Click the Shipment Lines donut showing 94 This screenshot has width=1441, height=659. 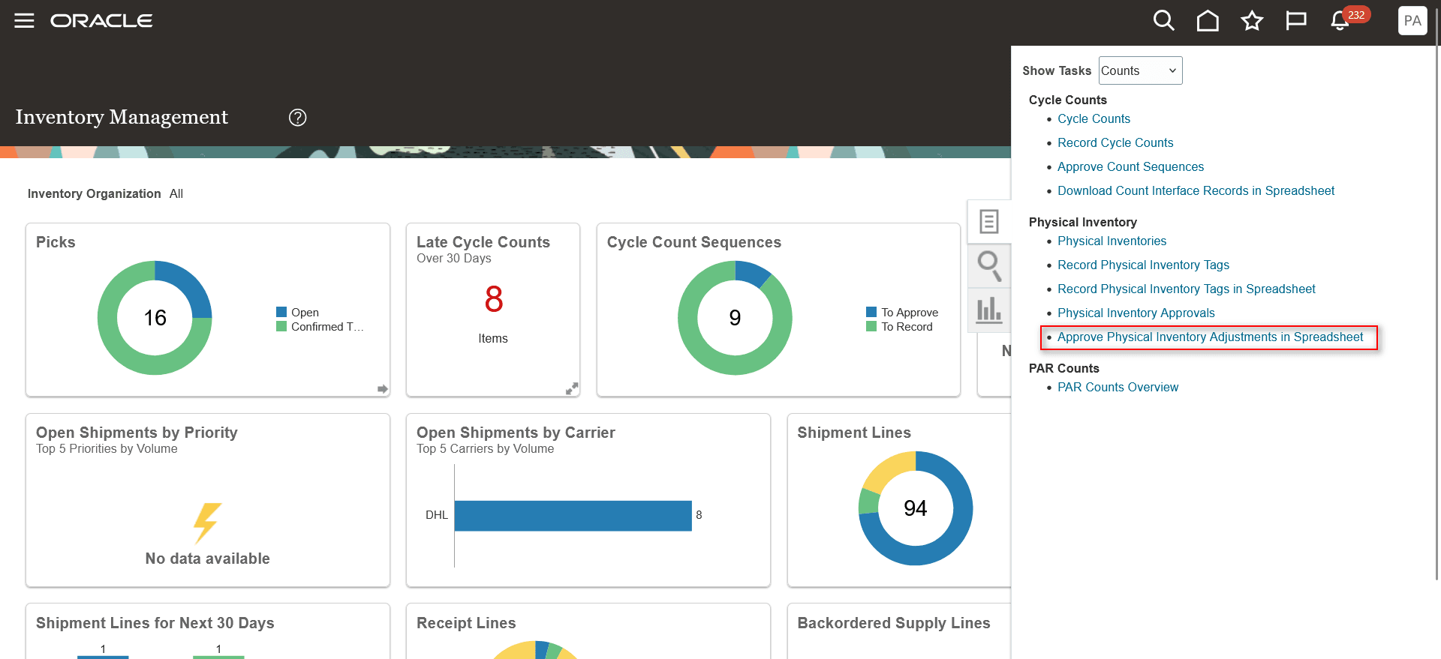click(x=916, y=508)
